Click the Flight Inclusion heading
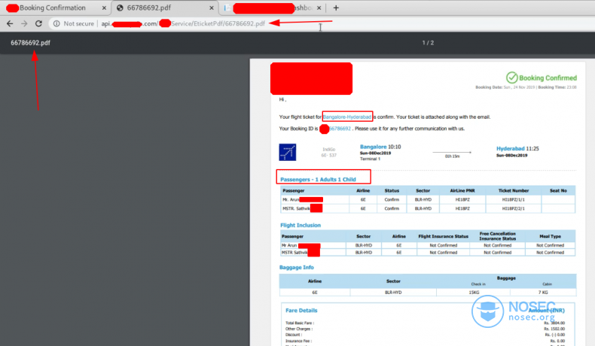595x346 pixels. tap(301, 225)
